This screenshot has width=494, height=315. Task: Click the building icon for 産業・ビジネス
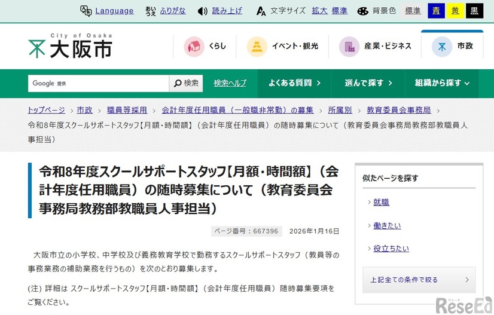(349, 47)
